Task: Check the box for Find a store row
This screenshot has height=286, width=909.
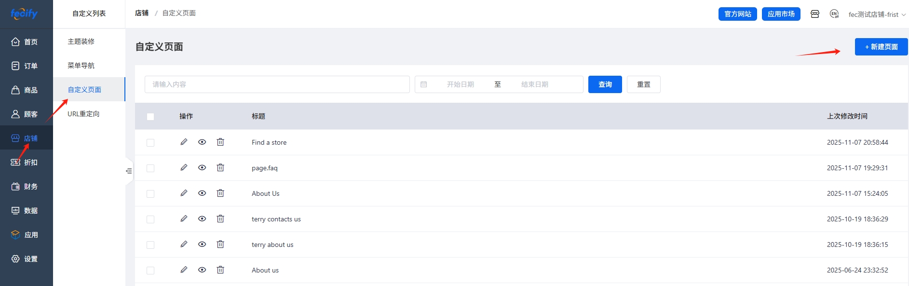Action: [150, 143]
